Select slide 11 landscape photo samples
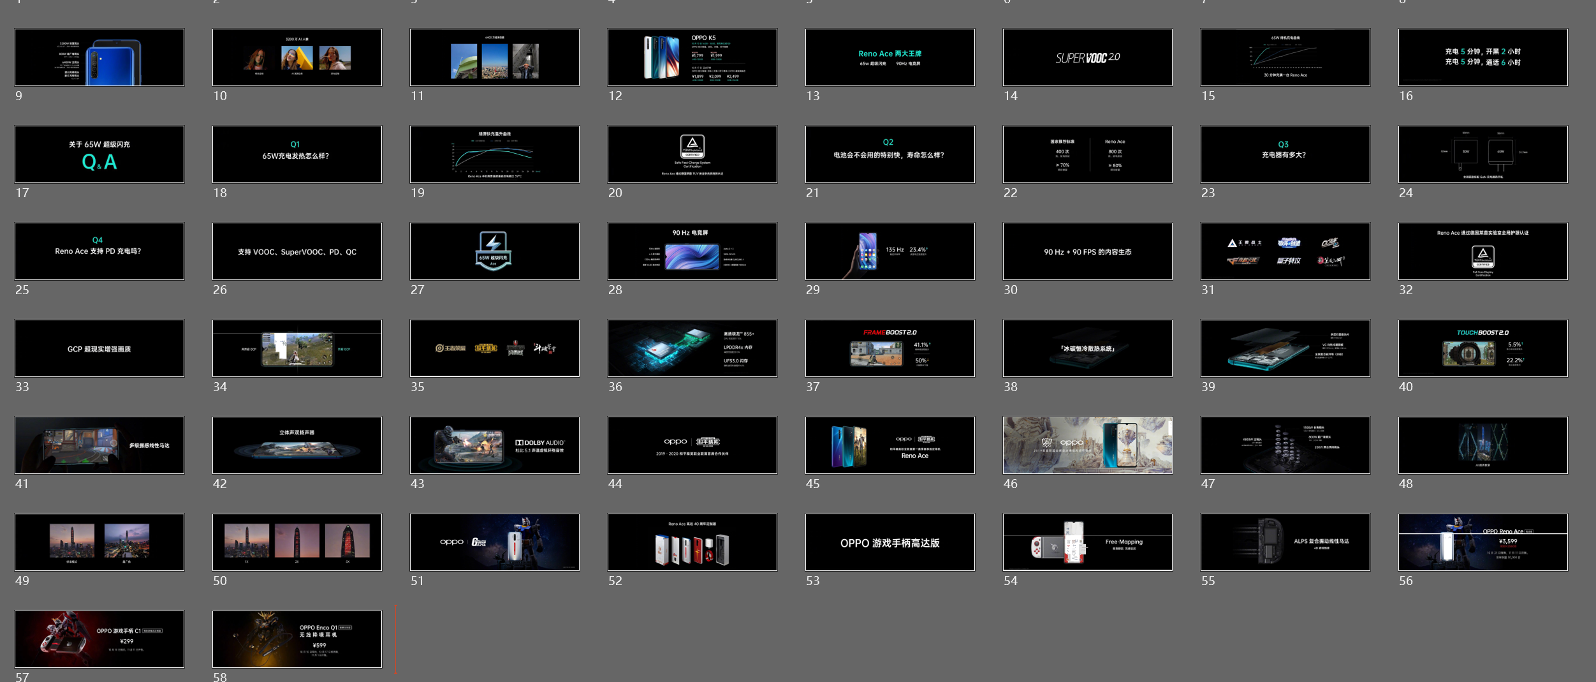This screenshot has width=1596, height=682. coord(495,57)
